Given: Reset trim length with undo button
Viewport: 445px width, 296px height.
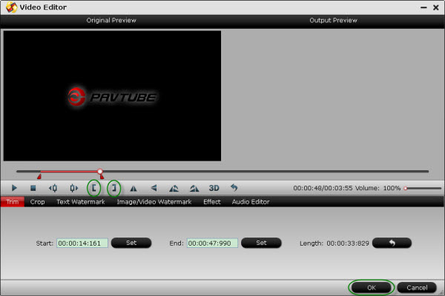Looking at the screenshot, I should coord(392,243).
